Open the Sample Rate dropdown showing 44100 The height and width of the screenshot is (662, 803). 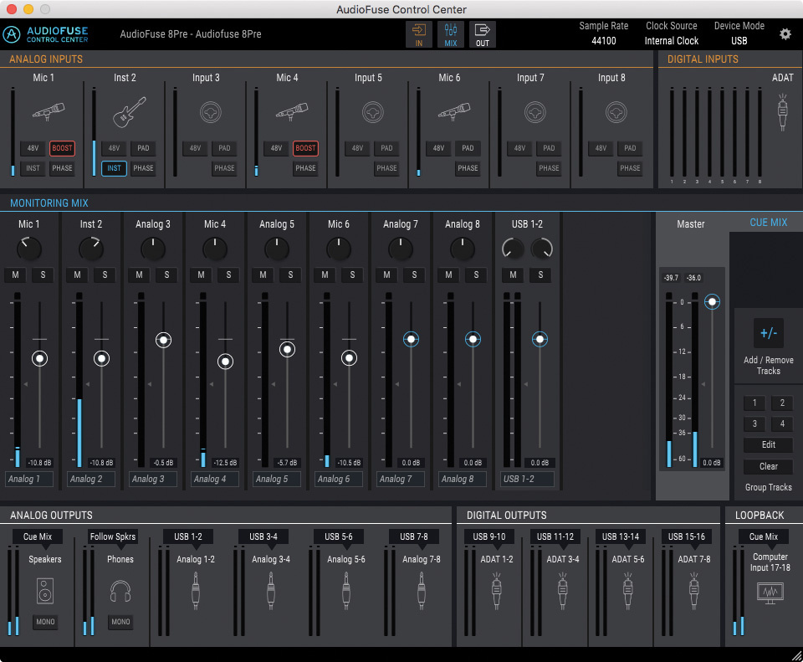[603, 41]
